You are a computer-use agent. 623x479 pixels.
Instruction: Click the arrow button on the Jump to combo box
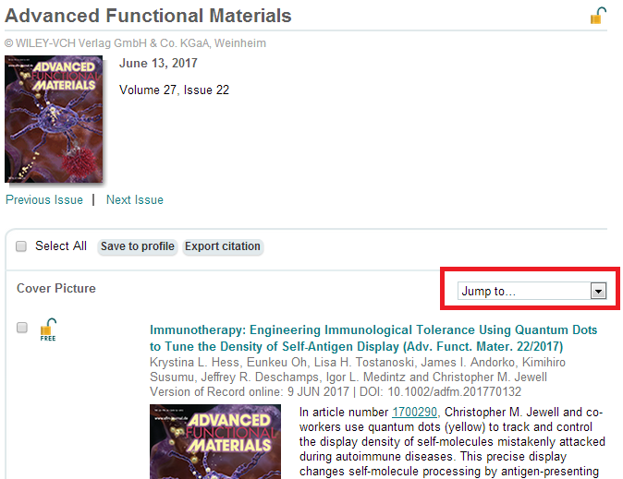[597, 291]
